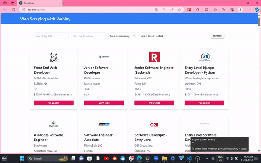Open Visual Studio Code from taskbar
The width and height of the screenshot is (261, 163).
coord(189,159)
